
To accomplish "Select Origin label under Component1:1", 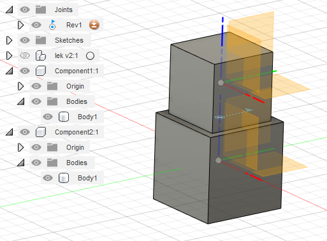I will click(x=75, y=87).
